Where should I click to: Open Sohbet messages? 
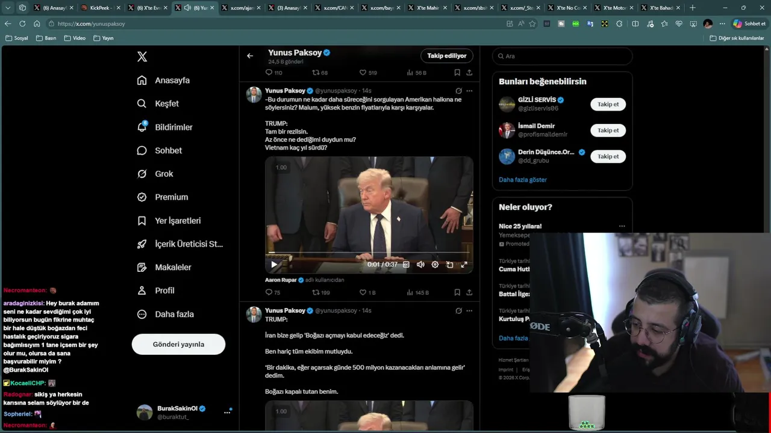click(x=159, y=150)
